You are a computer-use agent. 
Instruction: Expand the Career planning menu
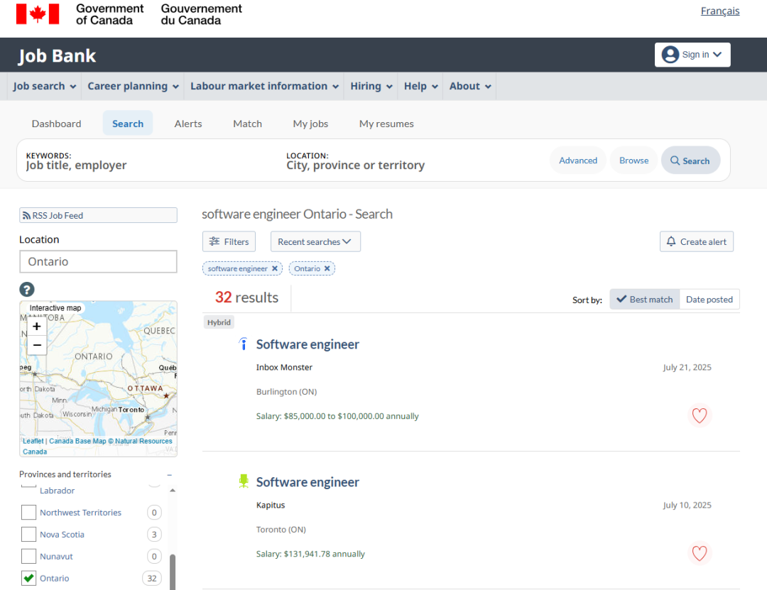(x=133, y=86)
